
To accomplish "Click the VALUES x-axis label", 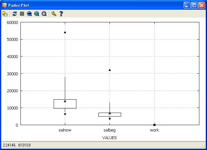I will click(110, 138).
